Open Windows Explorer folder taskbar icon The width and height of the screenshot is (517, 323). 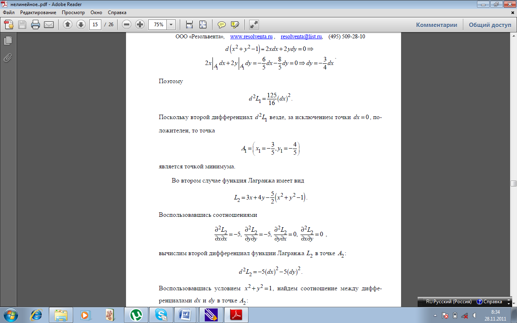pyautogui.click(x=61, y=314)
